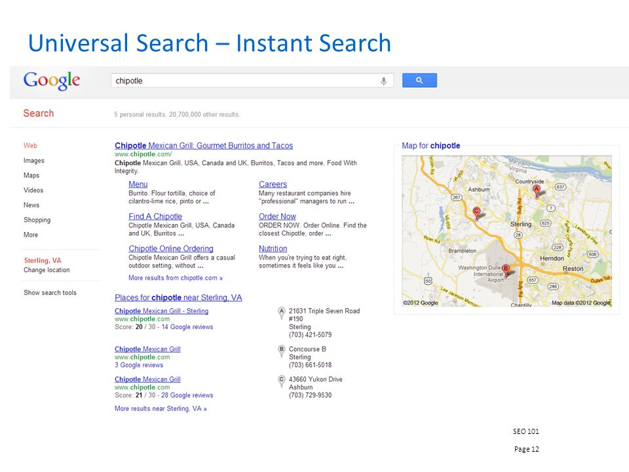
Task: Expand the More search categories
Action: click(31, 235)
